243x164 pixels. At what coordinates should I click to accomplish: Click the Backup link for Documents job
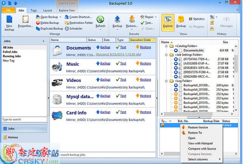pyautogui.click(x=105, y=47)
